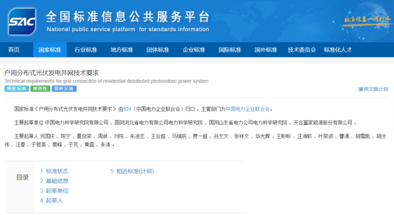
Task: Open the 标准化人才 menu item
Action: [x=337, y=50]
